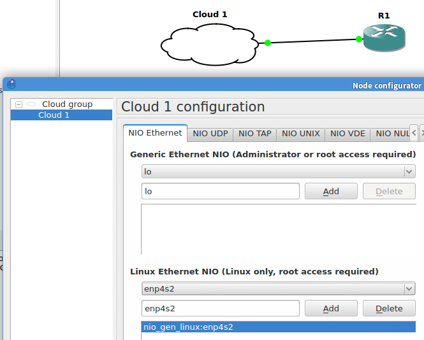Select the R1 router icon
The height and width of the screenshot is (340, 424).
[384, 38]
